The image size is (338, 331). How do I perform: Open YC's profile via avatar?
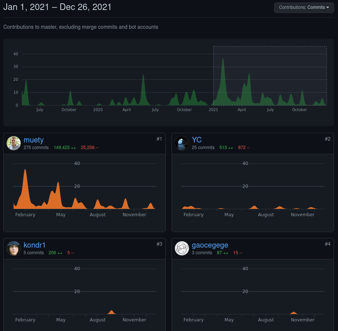coord(182,143)
